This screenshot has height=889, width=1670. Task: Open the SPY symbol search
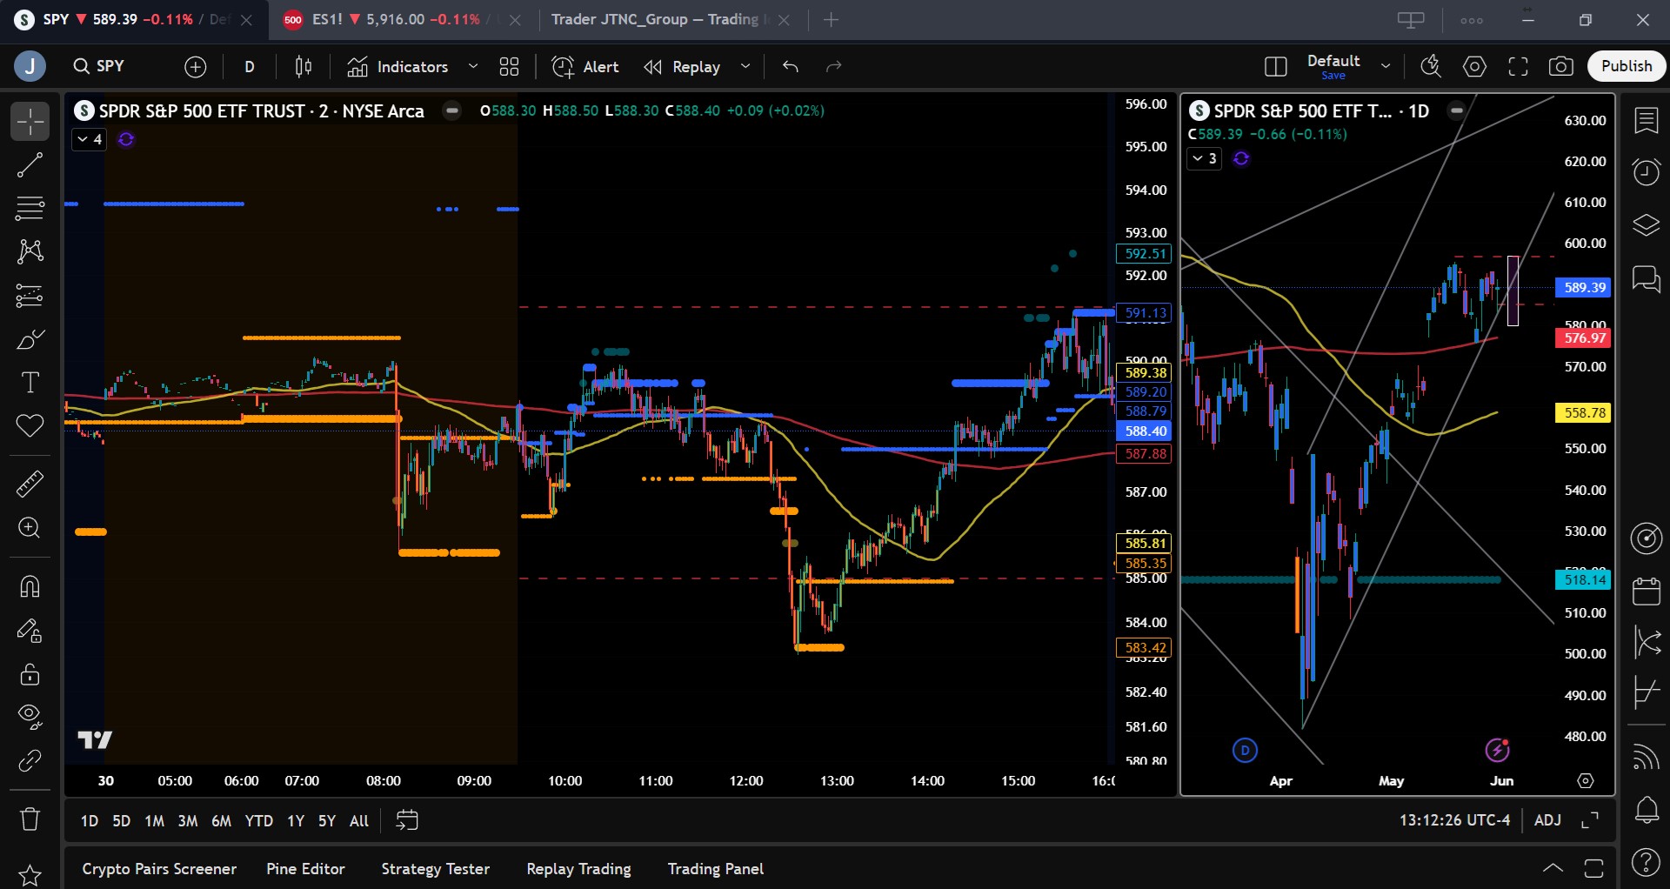coord(100,66)
